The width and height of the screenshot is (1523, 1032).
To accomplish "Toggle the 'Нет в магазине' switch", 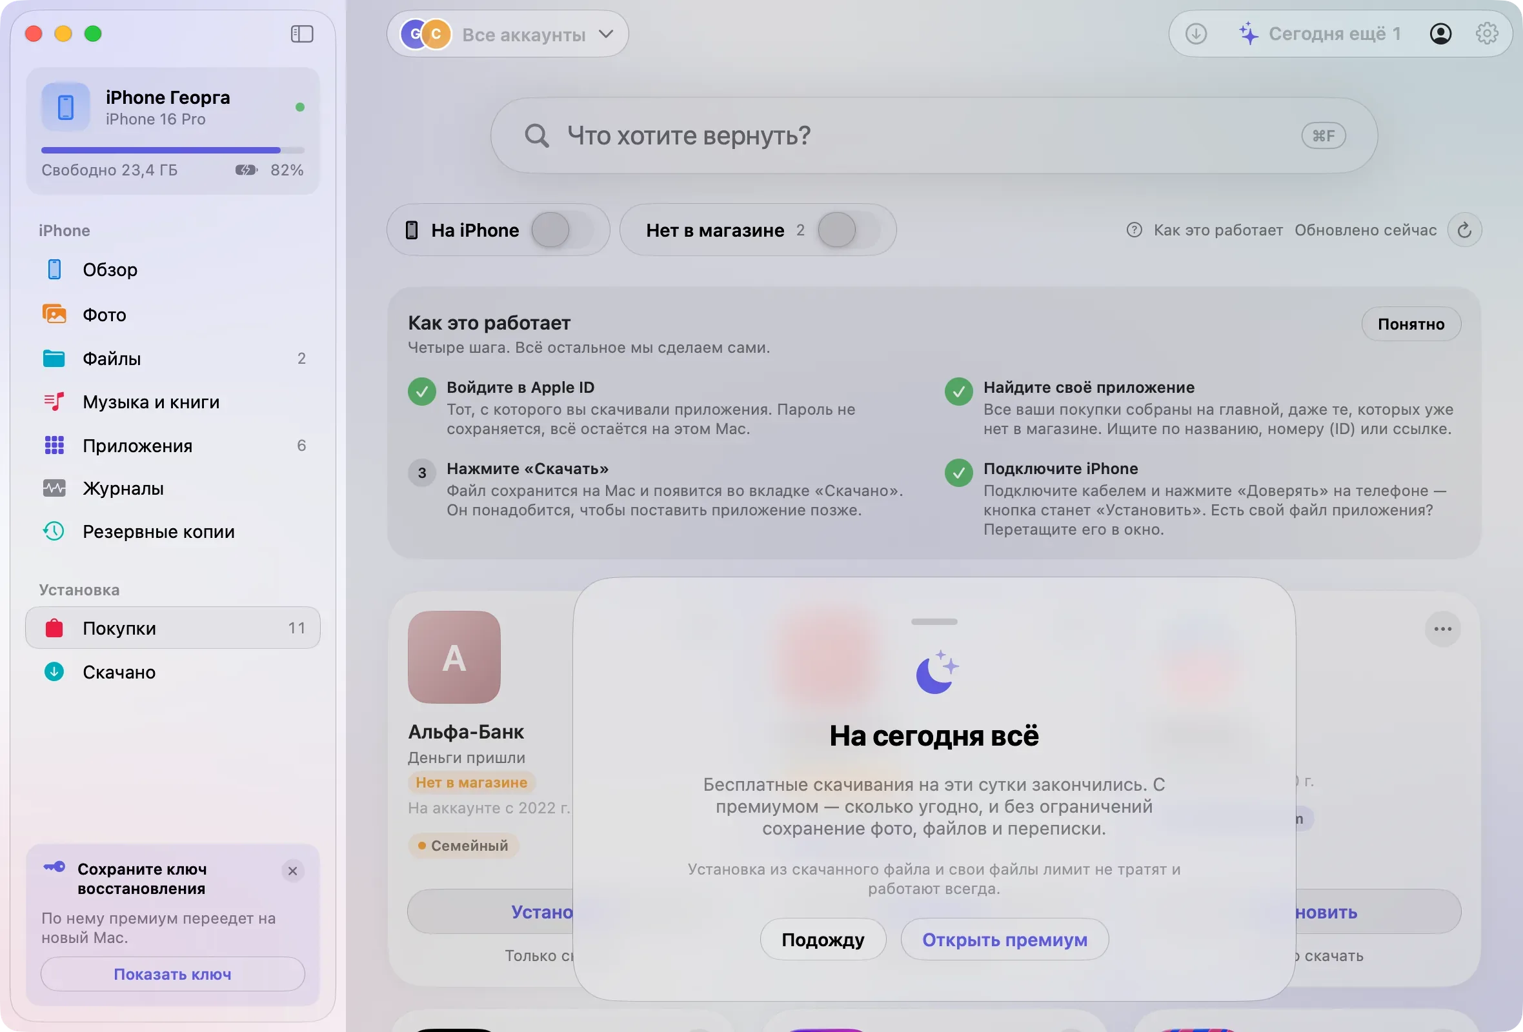I will coord(849,230).
